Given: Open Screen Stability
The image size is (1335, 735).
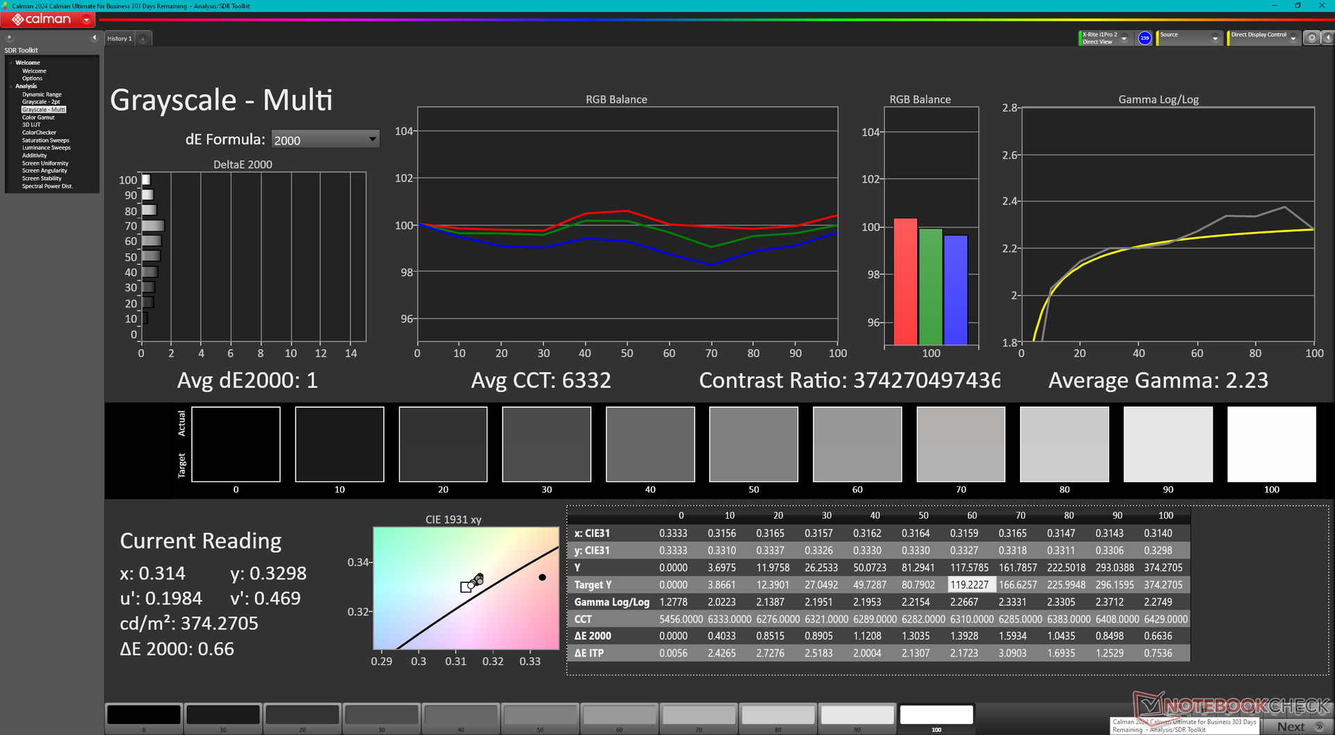Looking at the screenshot, I should click(42, 179).
